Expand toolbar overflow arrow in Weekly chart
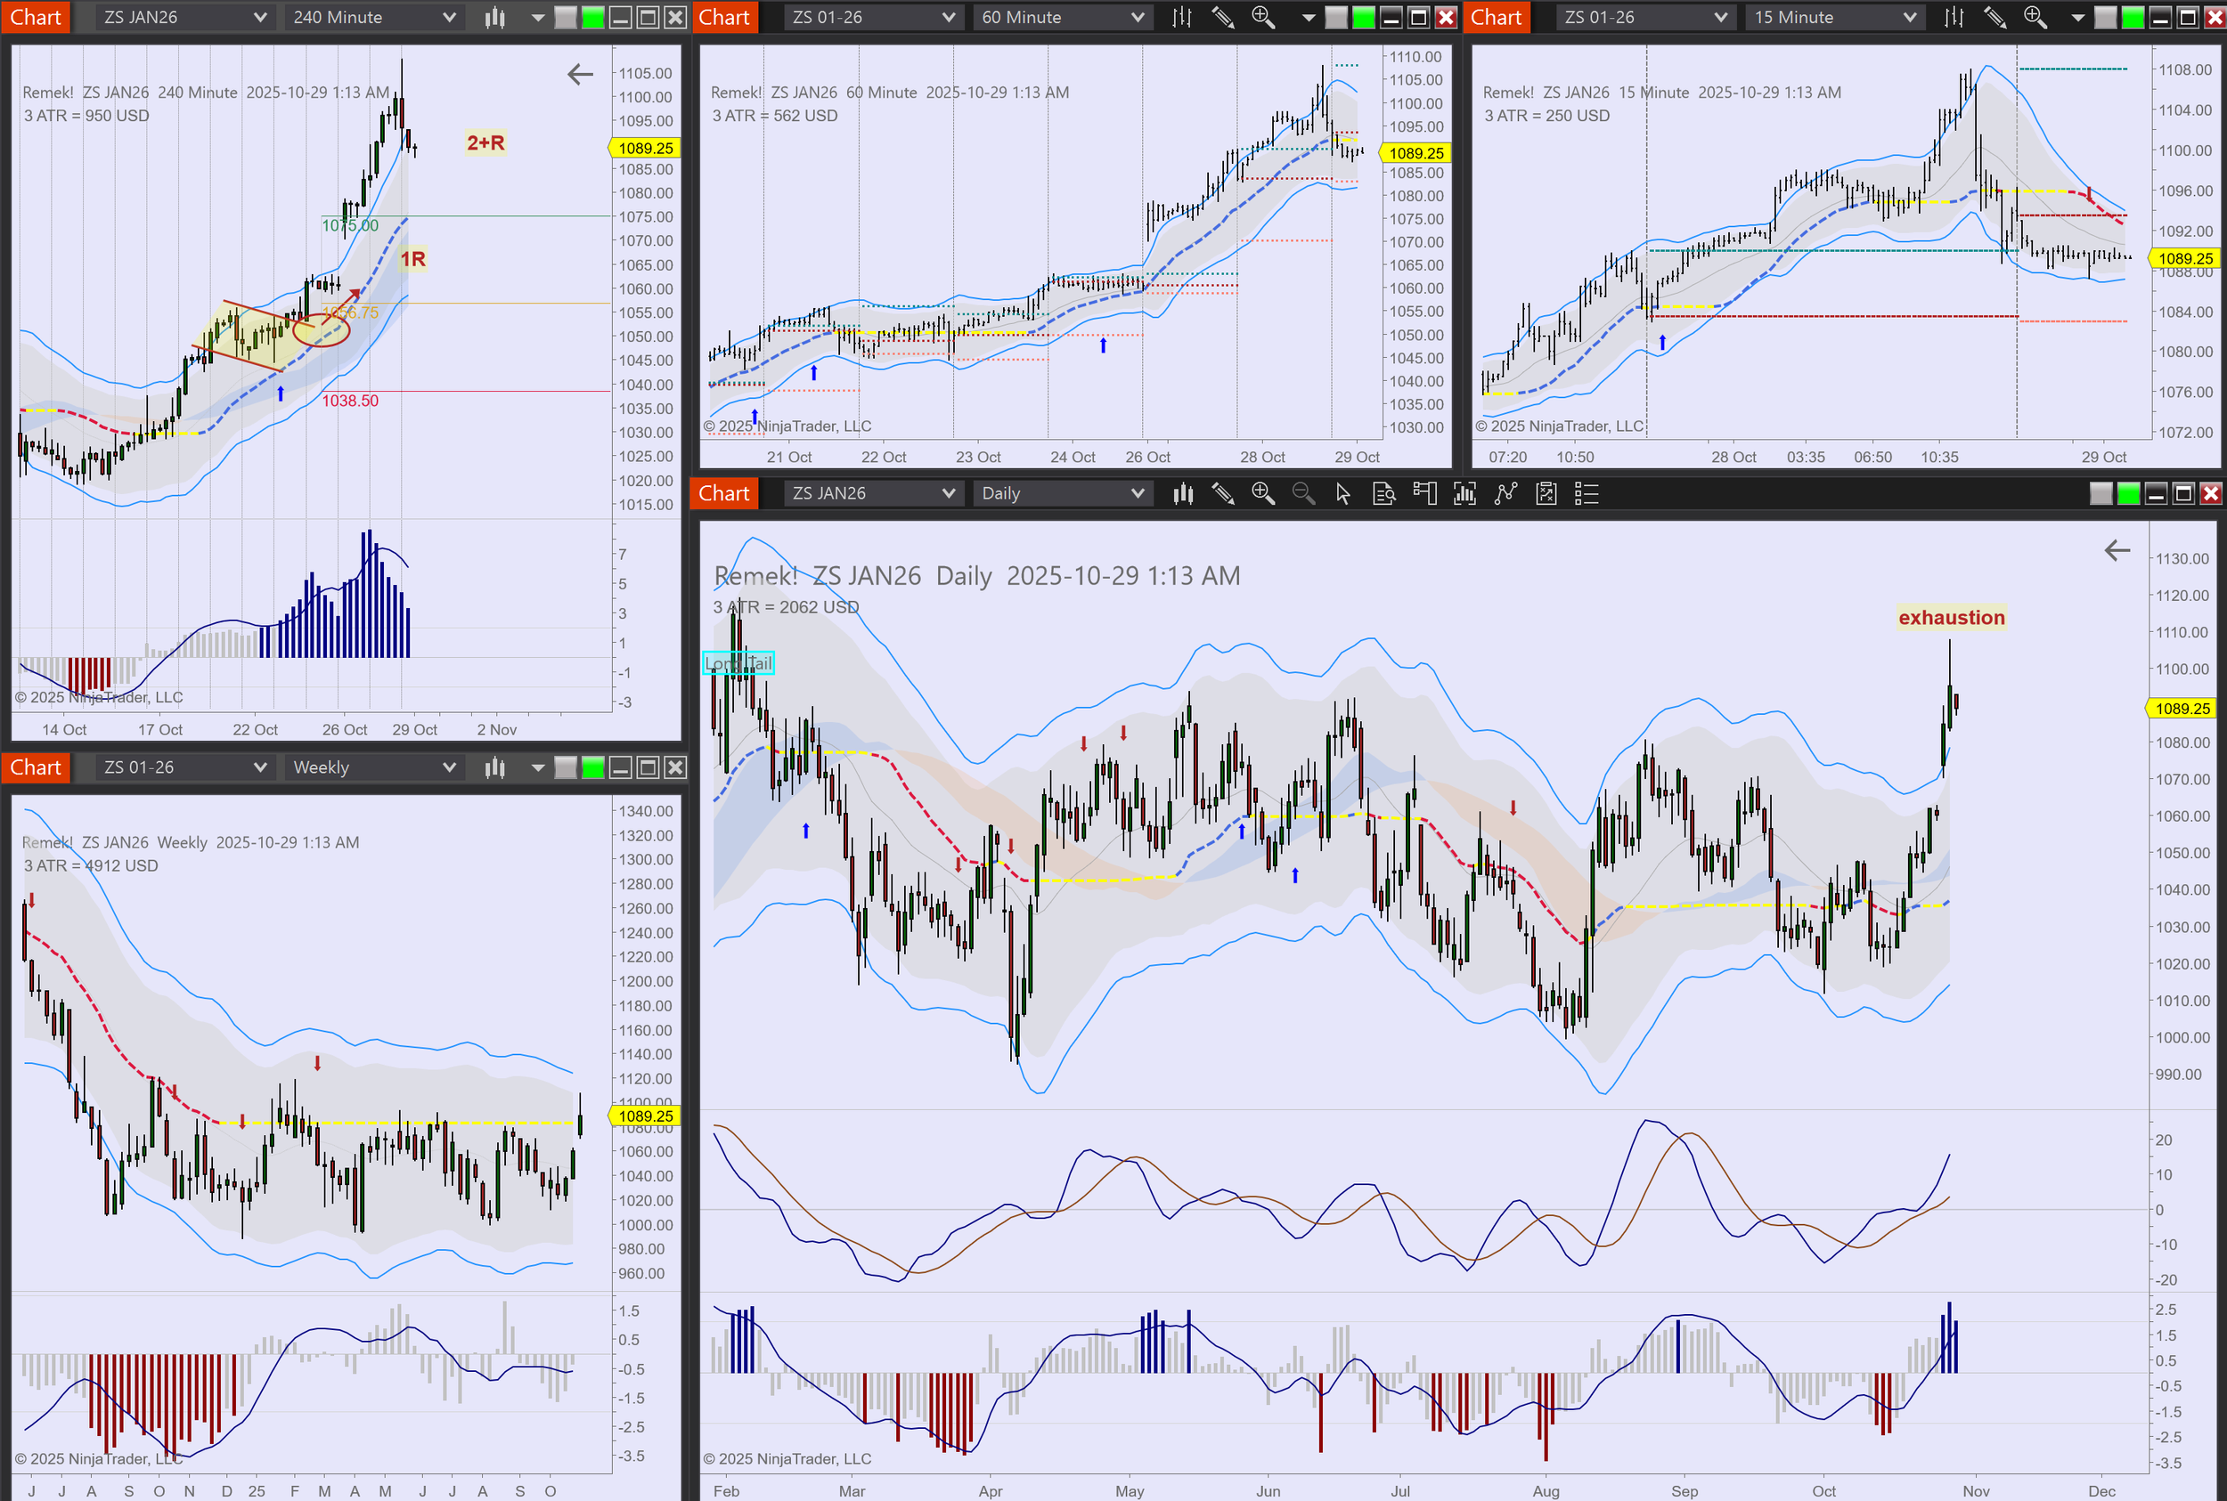This screenshot has width=2227, height=1501. pos(537,768)
